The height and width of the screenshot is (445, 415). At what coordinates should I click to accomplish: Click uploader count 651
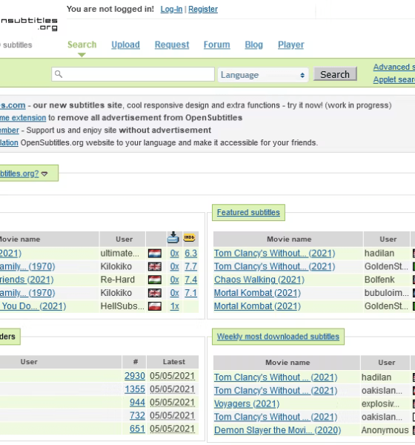point(137,429)
